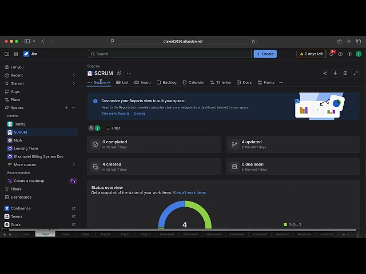
Task: Expand More spaces chevron
Action: (74, 165)
